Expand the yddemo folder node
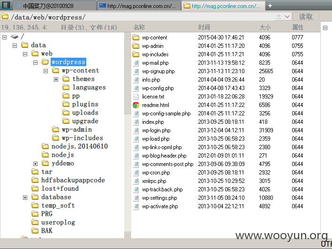Viewport: 332px width, 249px height. coord(35,164)
